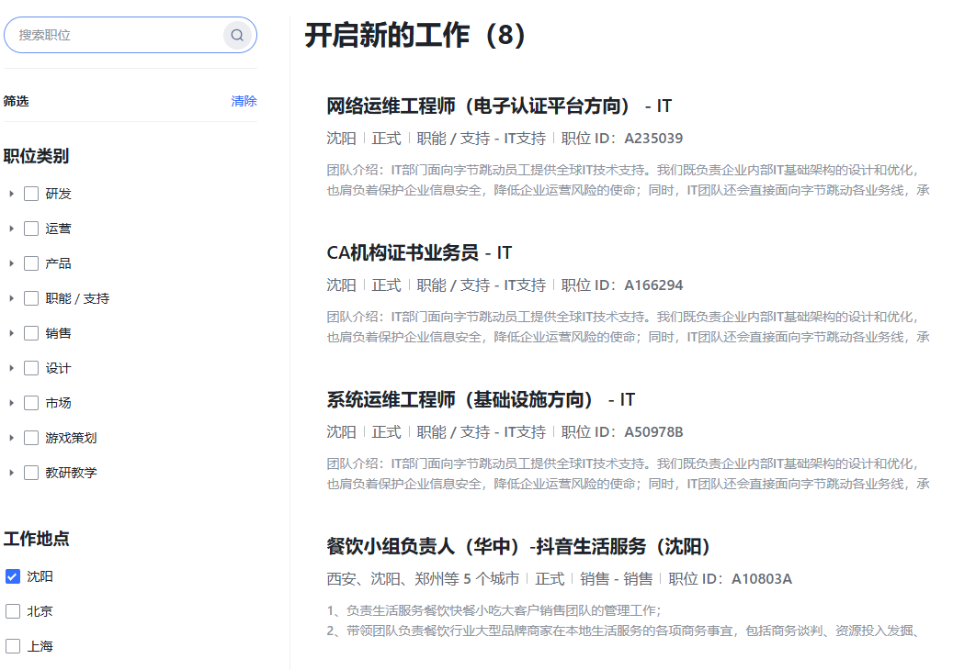Tick the 职能 / 支持 checkbox
This screenshot has width=953, height=670.
[x=31, y=298]
